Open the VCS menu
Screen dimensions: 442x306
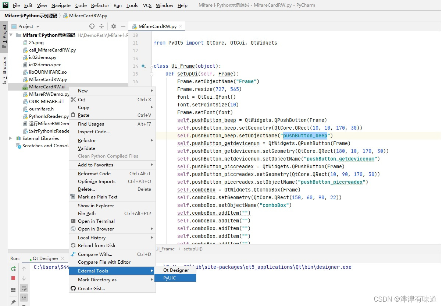click(147, 5)
